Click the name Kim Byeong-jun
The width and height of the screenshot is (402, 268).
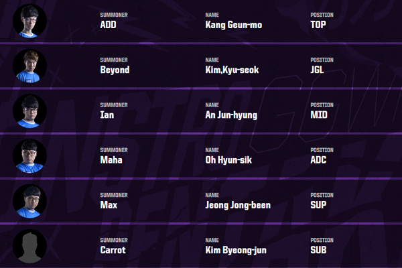coord(236,251)
